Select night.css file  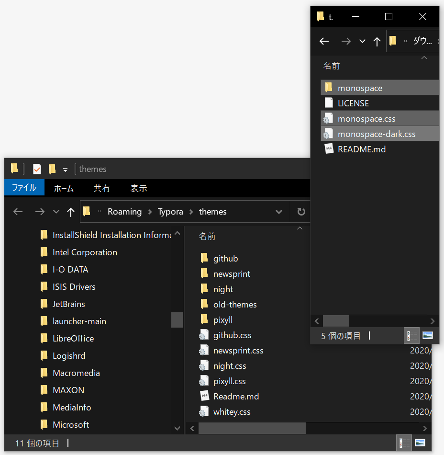click(x=223, y=366)
